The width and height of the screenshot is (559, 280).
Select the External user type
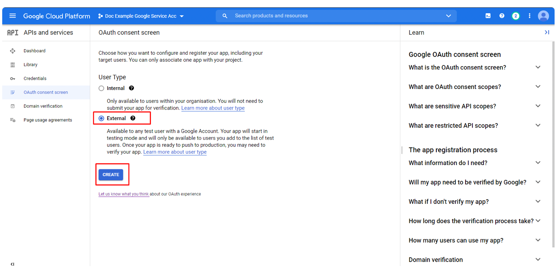(101, 118)
